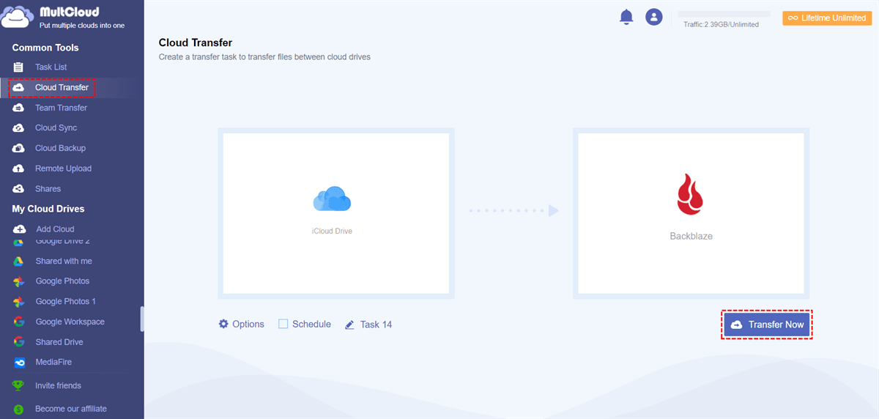The width and height of the screenshot is (879, 419).
Task: Select the iCloud Drive source box
Action: coord(335,214)
